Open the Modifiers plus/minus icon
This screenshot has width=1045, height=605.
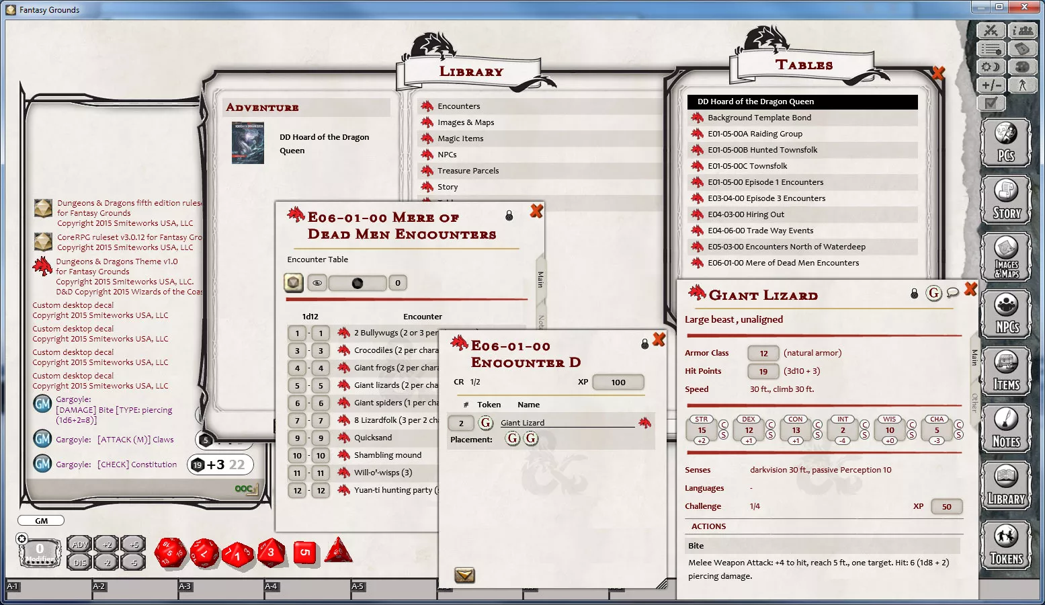click(x=991, y=85)
